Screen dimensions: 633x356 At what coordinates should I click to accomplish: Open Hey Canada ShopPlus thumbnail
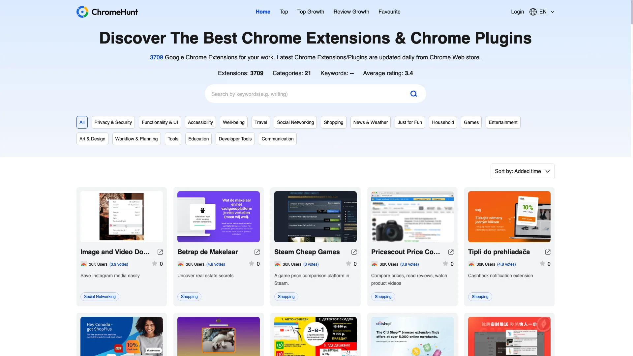[x=122, y=336]
